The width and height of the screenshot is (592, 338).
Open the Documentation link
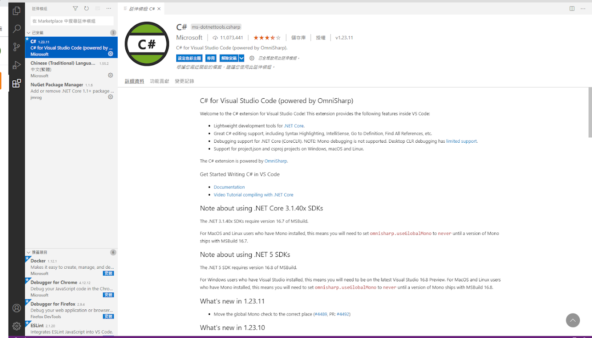coord(229,187)
